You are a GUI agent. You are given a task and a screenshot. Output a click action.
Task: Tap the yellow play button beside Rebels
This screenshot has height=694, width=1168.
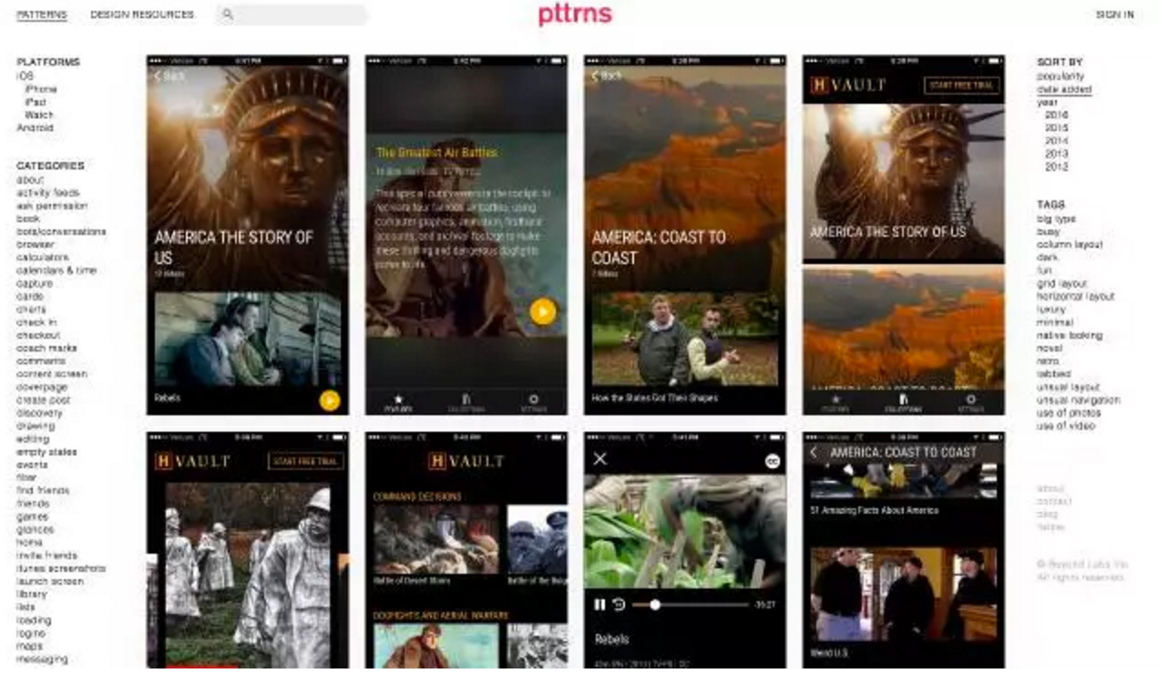point(330,400)
